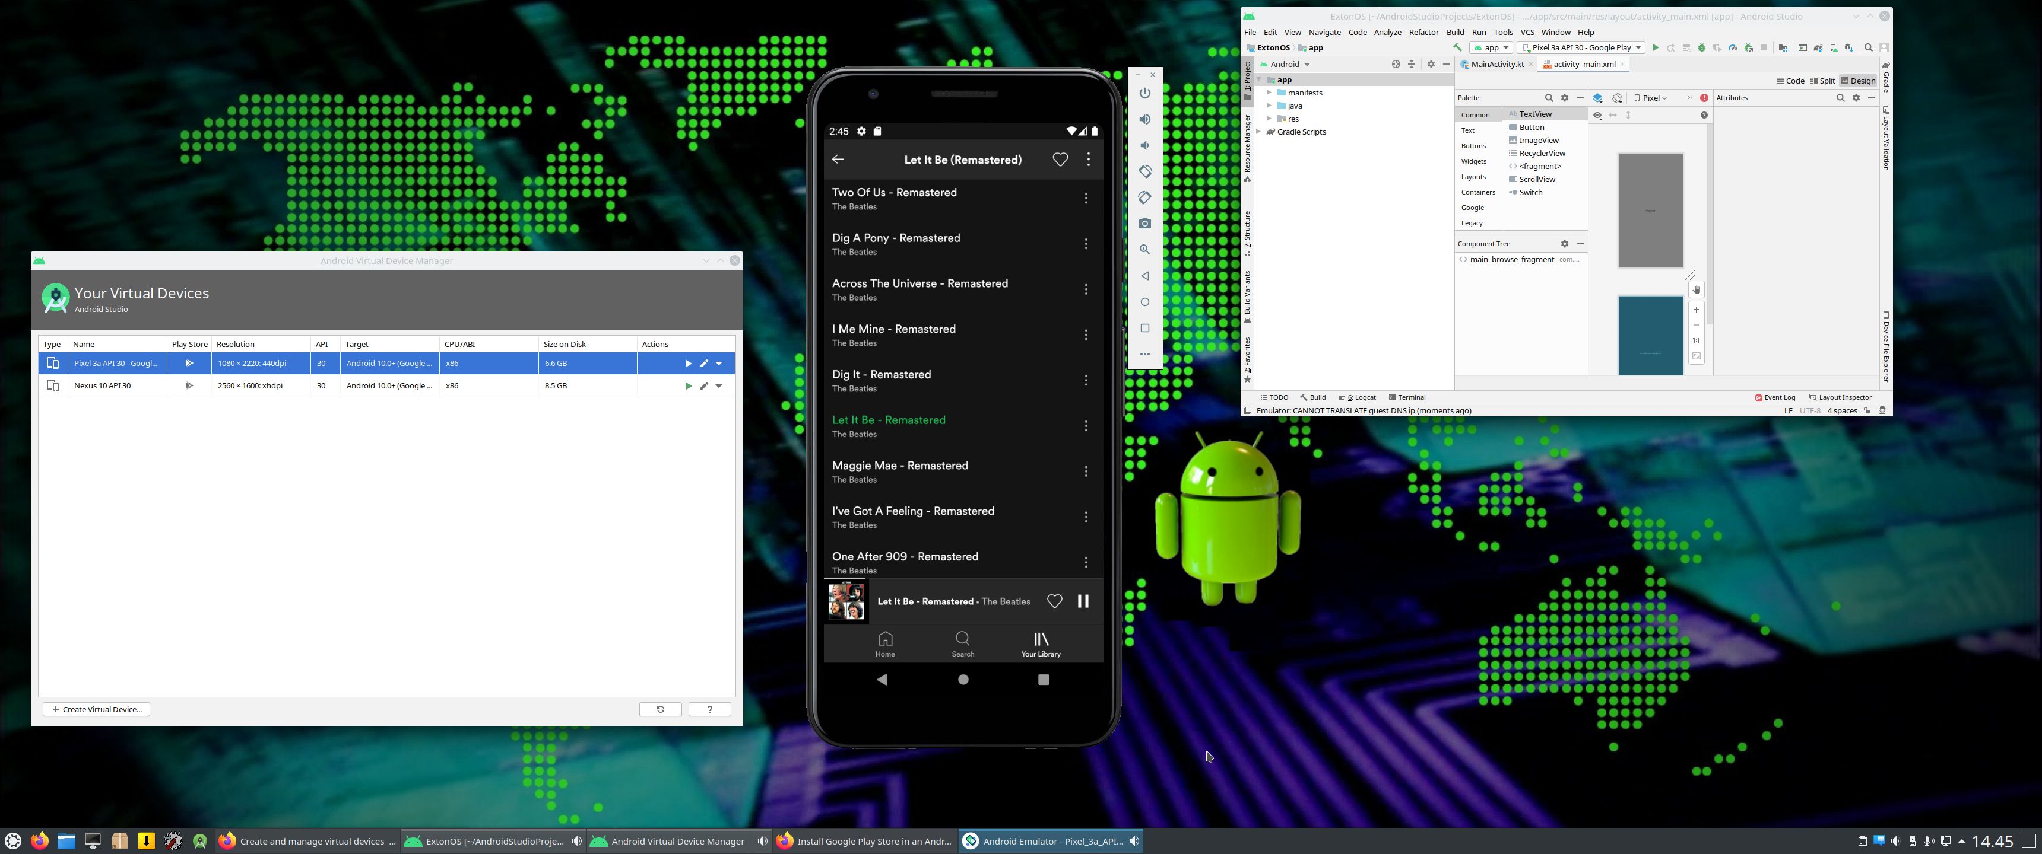Open actions dropdown for Nexus 10 API 30
2042x854 pixels.
(719, 386)
